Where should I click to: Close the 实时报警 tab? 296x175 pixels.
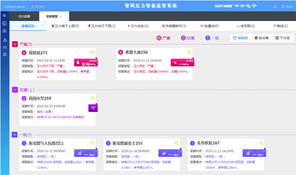61,16
